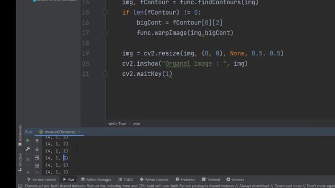Click 'while True' breadcrumb
This screenshot has height=188, width=335.
click(117, 124)
